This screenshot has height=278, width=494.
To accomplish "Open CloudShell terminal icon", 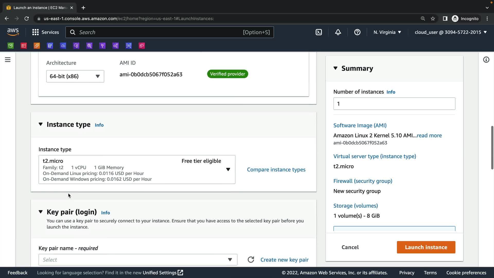I will (x=319, y=32).
